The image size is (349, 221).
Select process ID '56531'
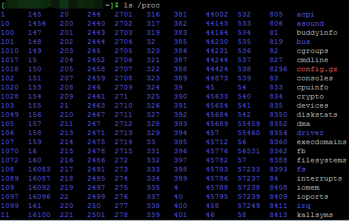[249, 152]
